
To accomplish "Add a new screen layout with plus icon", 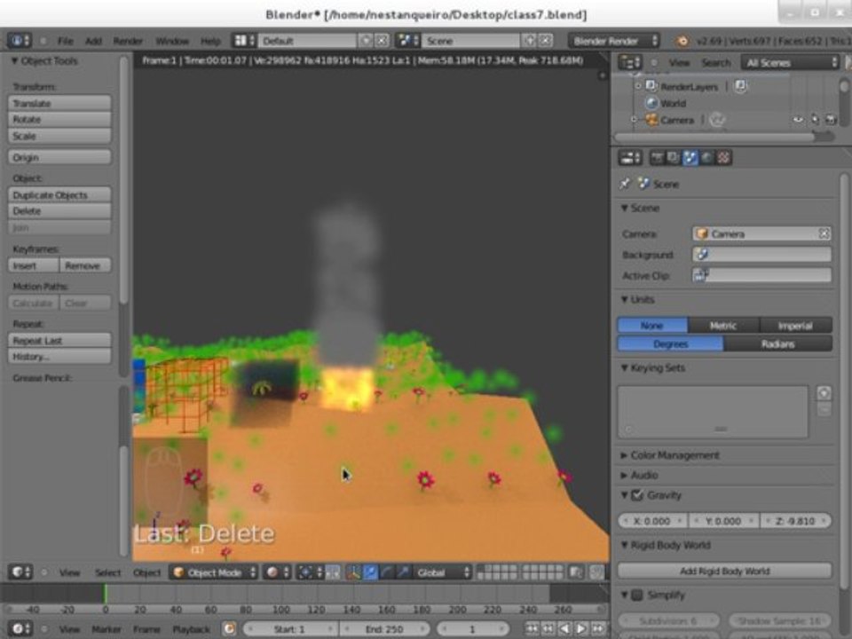I will click(367, 41).
